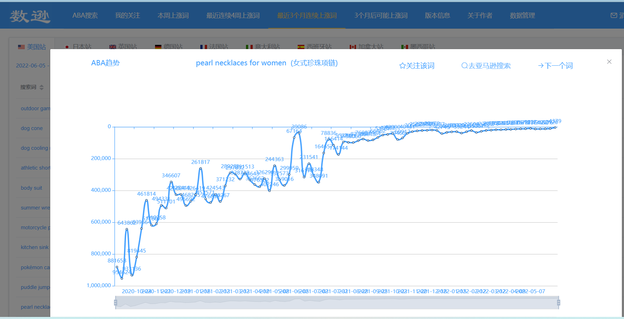Select the 'puddle jump' keyword row
This screenshot has width=624, height=319.
point(35,287)
